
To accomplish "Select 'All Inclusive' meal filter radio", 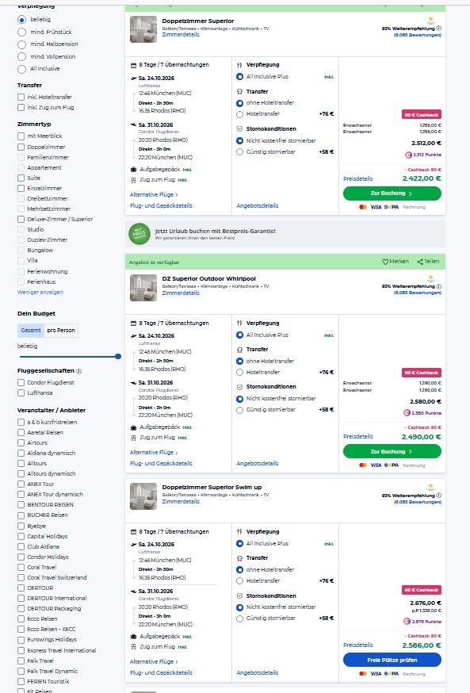I will click(x=21, y=69).
